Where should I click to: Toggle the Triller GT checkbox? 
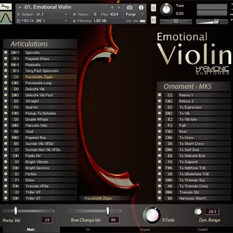click(6, 198)
